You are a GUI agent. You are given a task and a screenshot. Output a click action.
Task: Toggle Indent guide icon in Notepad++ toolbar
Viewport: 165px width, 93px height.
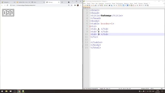[x=127, y=5]
